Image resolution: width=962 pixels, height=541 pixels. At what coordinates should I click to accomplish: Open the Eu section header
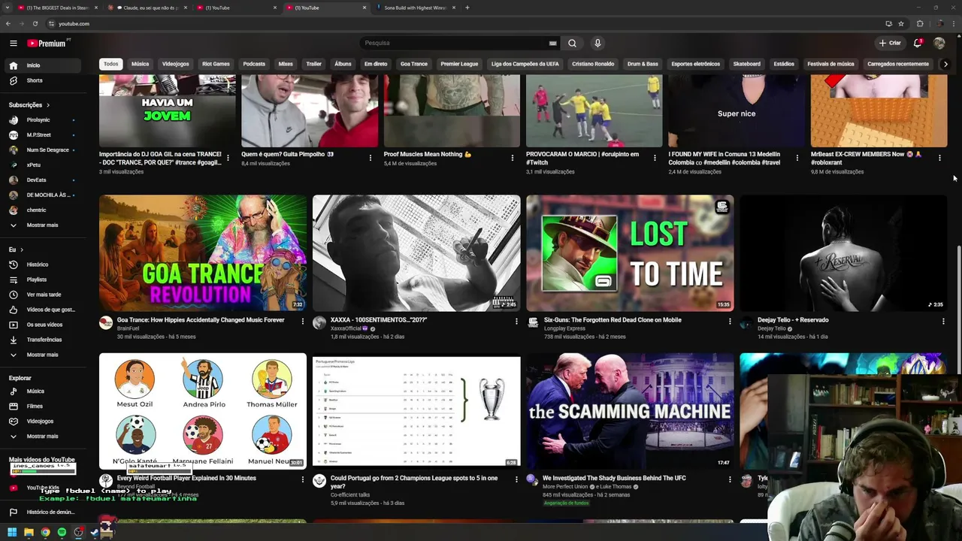(x=16, y=249)
